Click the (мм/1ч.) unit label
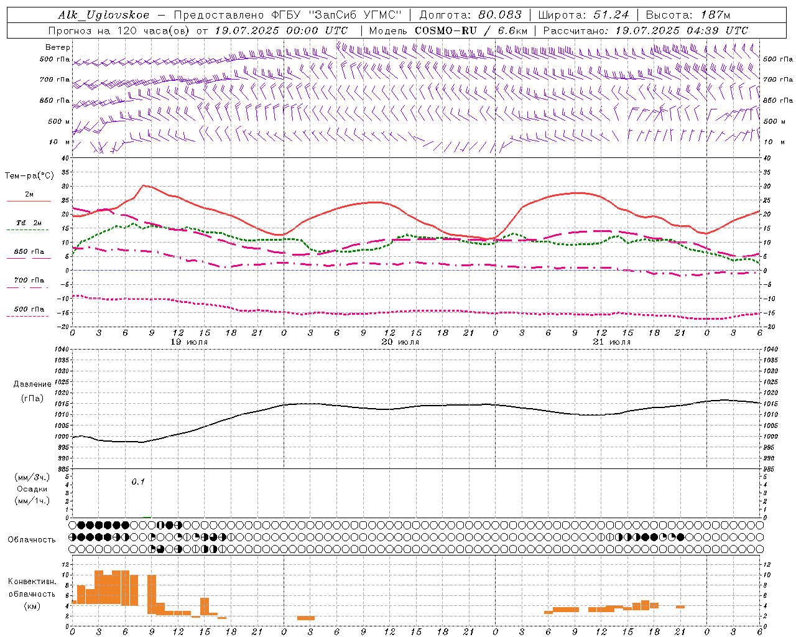Viewport: 796px width, 637px height. click(32, 501)
